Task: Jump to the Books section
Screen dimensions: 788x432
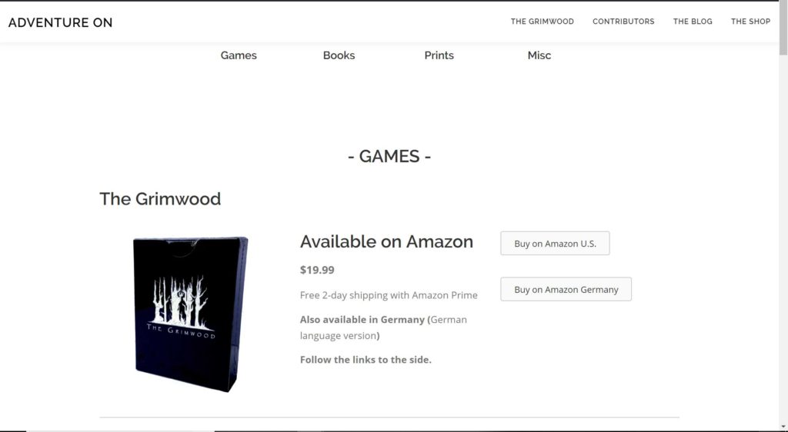Action: coord(339,55)
